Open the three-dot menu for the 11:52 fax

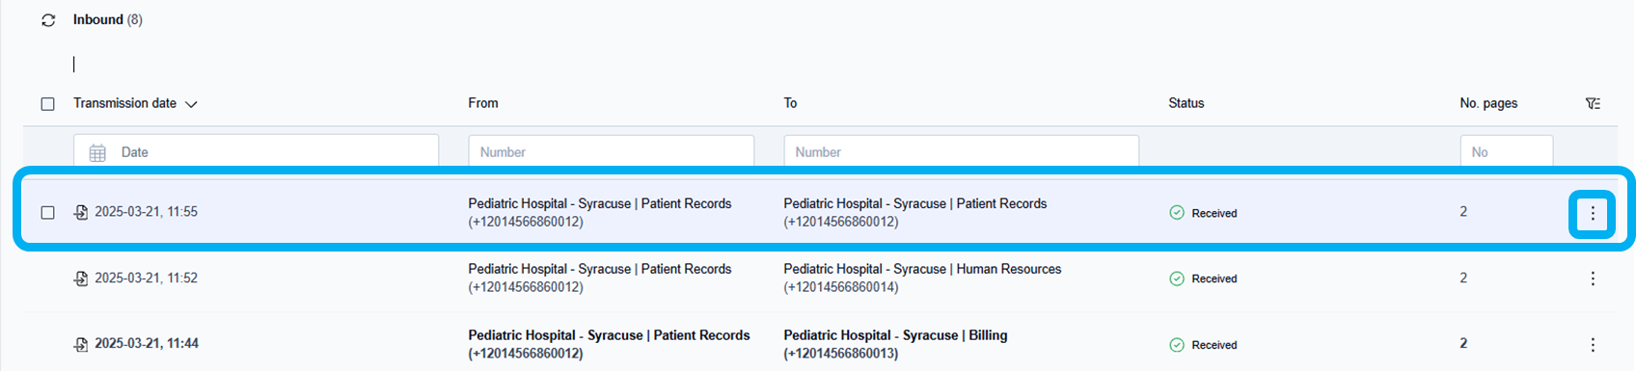[x=1593, y=278]
